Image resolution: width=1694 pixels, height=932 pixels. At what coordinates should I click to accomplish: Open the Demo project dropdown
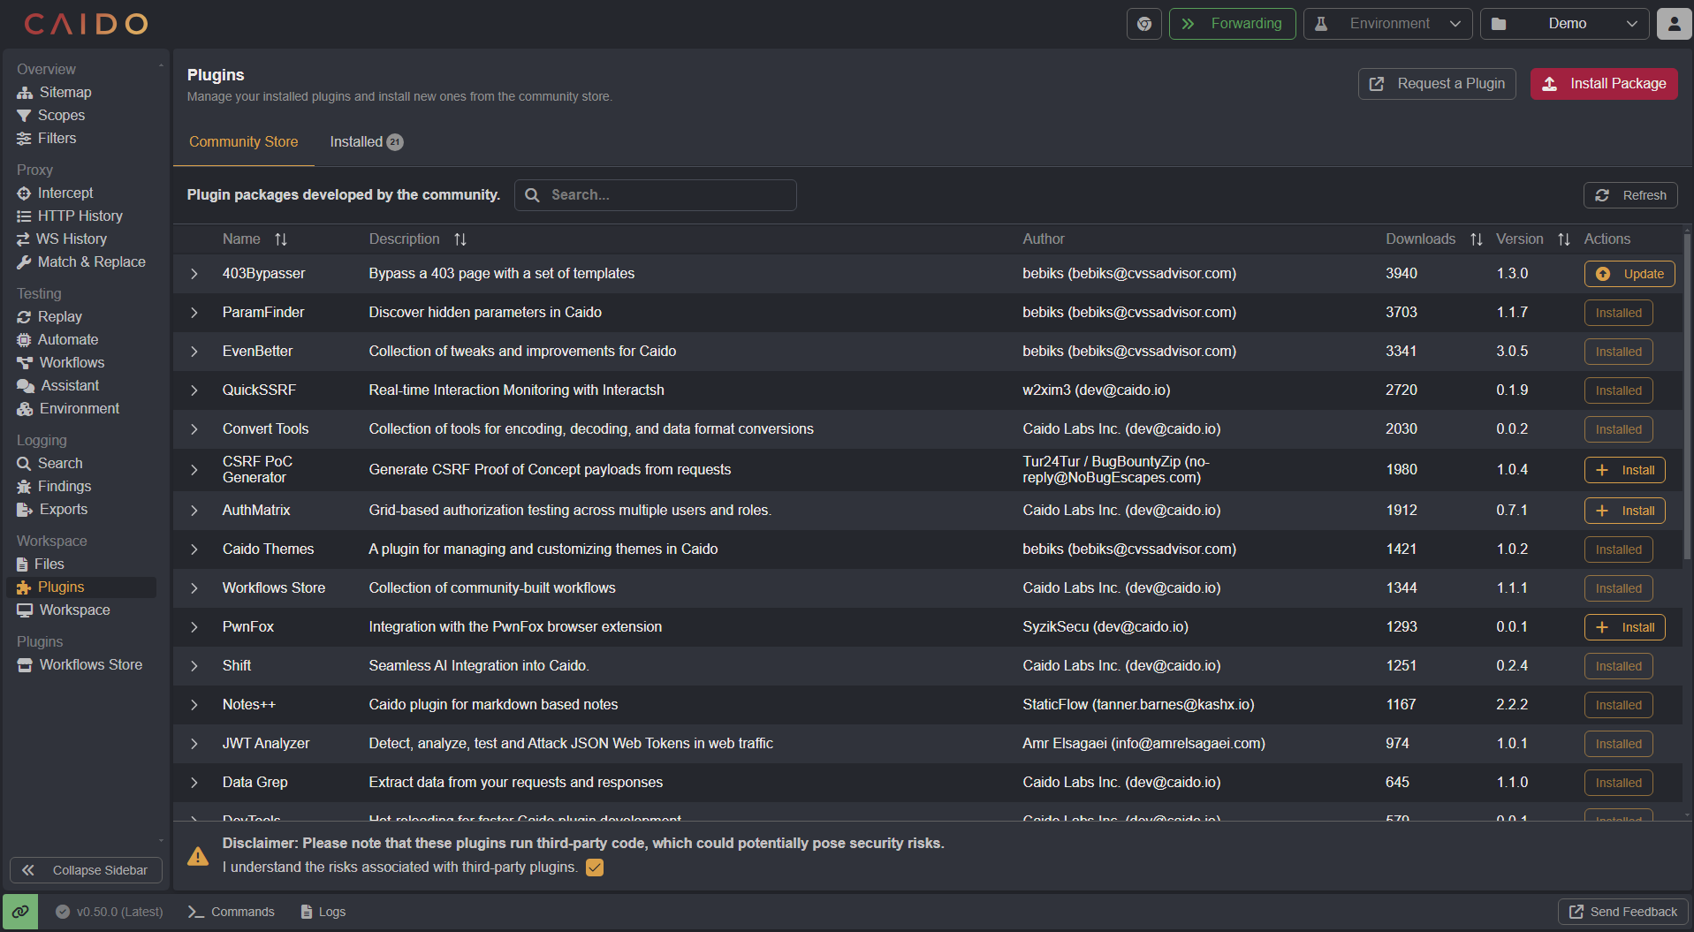coord(1564,24)
